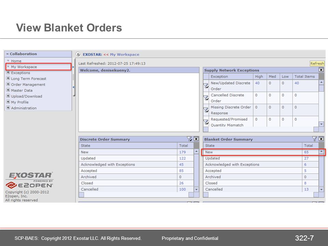Click Discrete Order Summary scroll down arrow
The image size is (328, 246).
196,189
